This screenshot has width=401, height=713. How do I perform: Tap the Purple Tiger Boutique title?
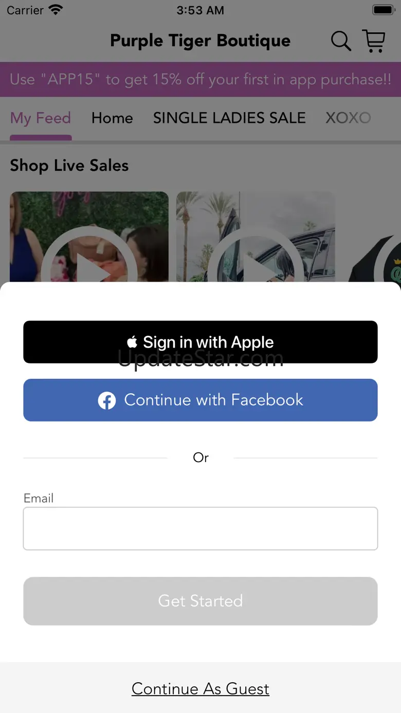point(200,41)
